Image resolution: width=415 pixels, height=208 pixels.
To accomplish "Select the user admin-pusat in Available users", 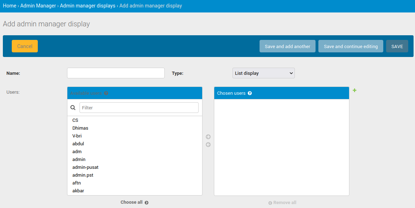I will (85, 167).
